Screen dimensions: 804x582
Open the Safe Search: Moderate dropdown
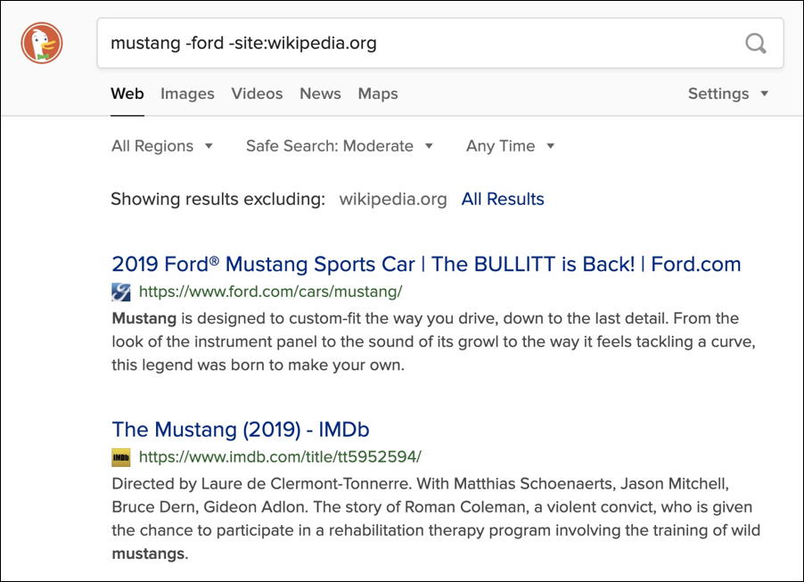coord(340,146)
